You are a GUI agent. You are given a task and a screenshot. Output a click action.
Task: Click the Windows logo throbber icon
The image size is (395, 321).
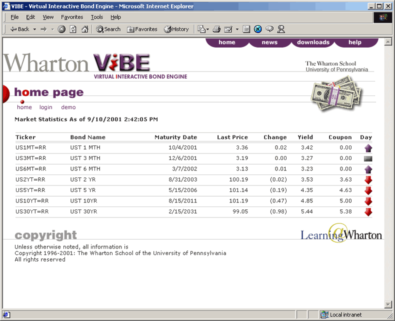tap(382, 17)
